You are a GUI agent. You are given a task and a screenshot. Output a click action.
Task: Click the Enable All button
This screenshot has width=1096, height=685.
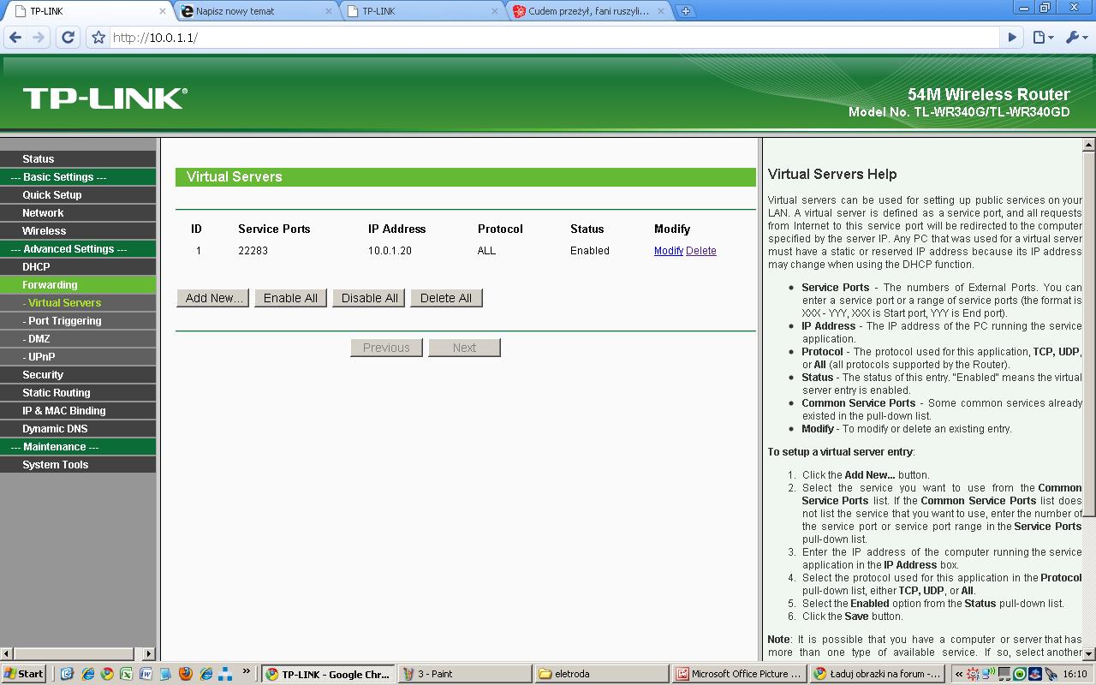click(x=290, y=298)
